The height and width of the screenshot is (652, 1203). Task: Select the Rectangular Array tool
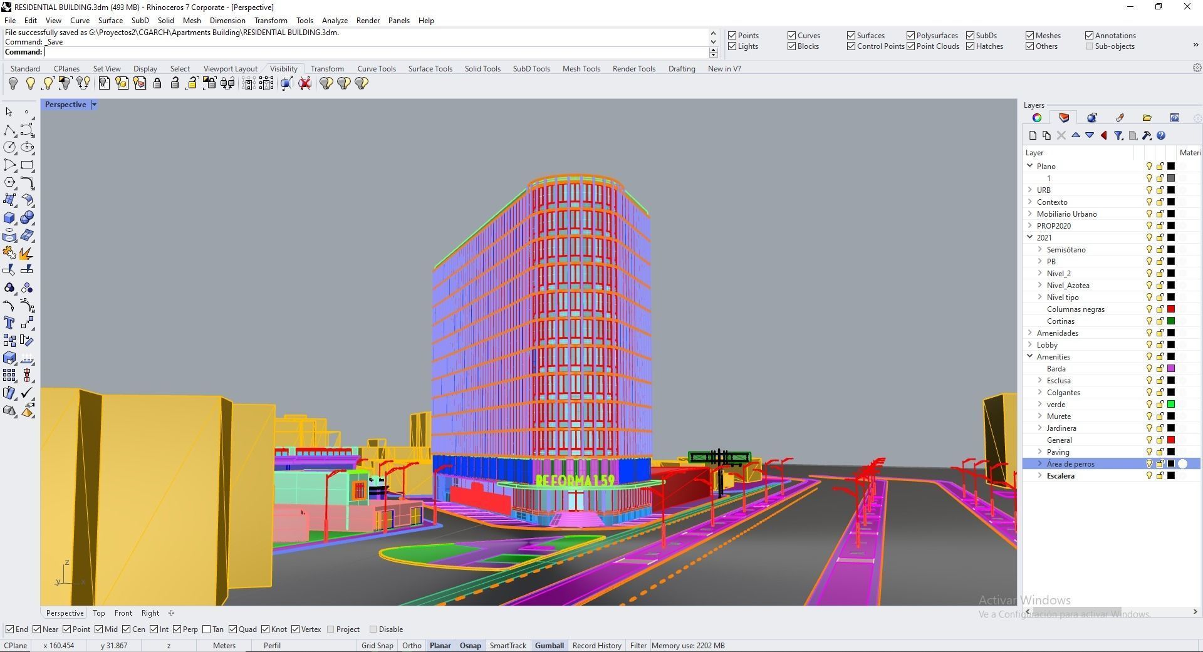pos(9,376)
